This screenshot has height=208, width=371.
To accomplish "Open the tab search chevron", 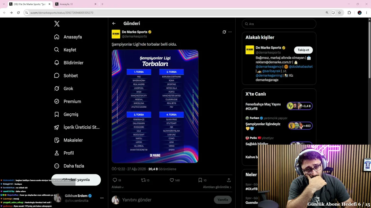I will point(4,4).
